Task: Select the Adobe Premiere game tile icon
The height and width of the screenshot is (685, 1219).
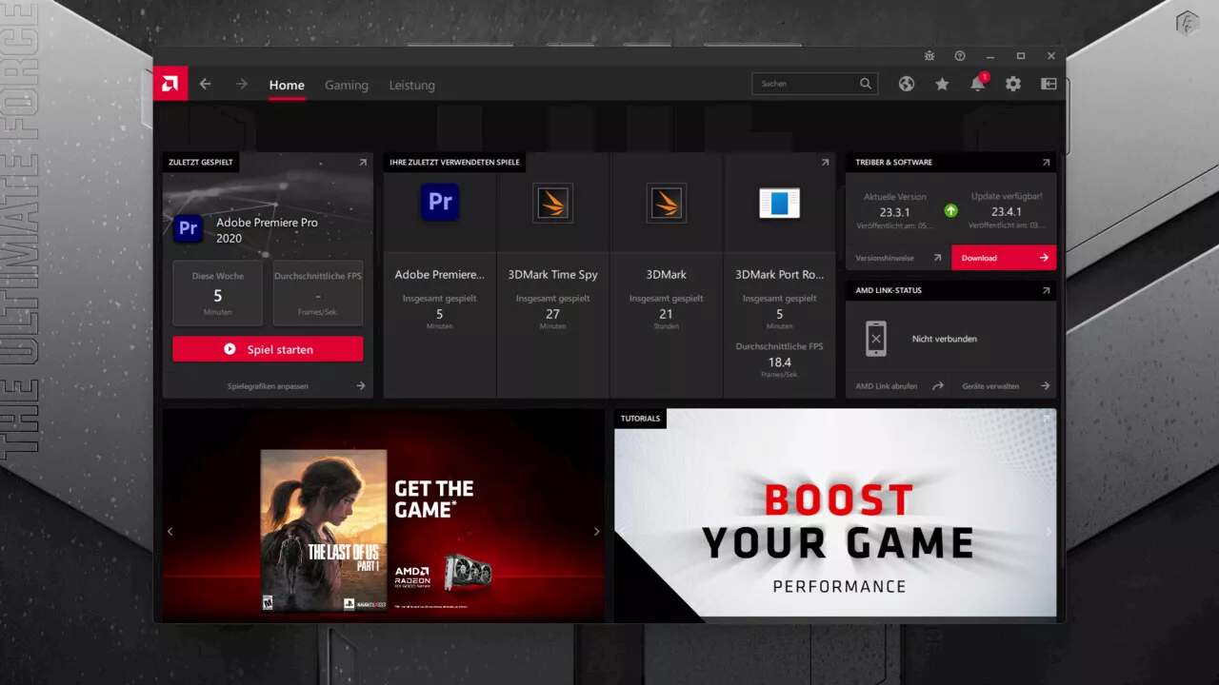Action: 440,202
